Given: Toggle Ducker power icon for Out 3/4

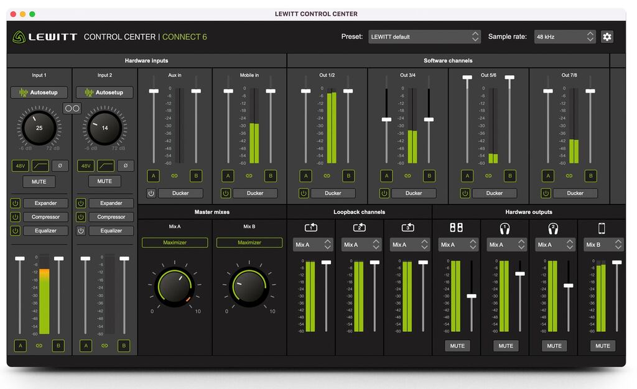Looking at the screenshot, I should [384, 193].
